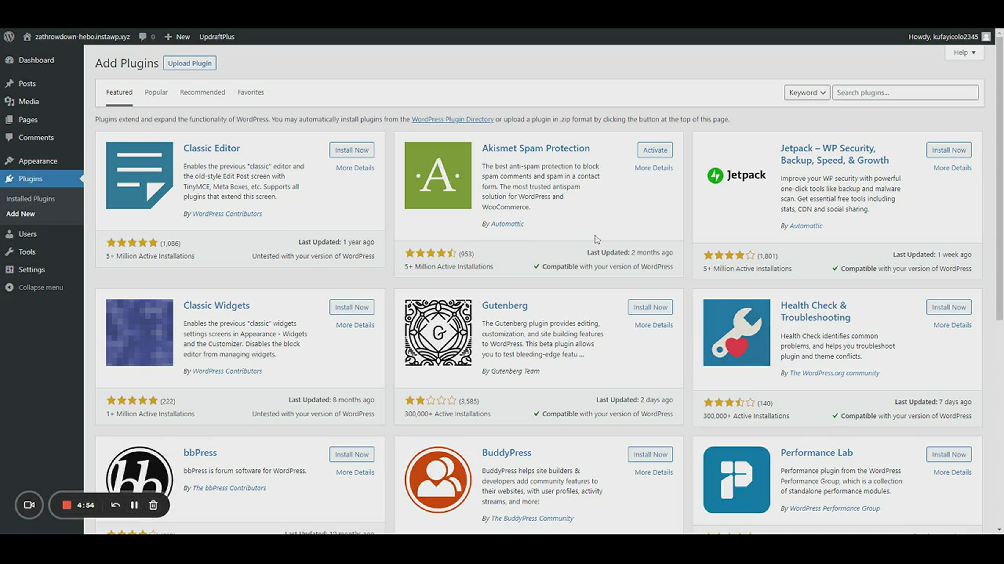This screenshot has width=1004, height=564.
Task: Open the bbPress plugin title link
Action: click(x=200, y=453)
